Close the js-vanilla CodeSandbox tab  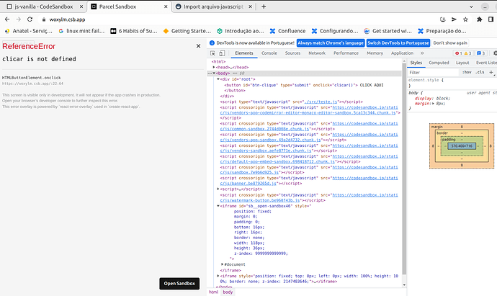81,6
